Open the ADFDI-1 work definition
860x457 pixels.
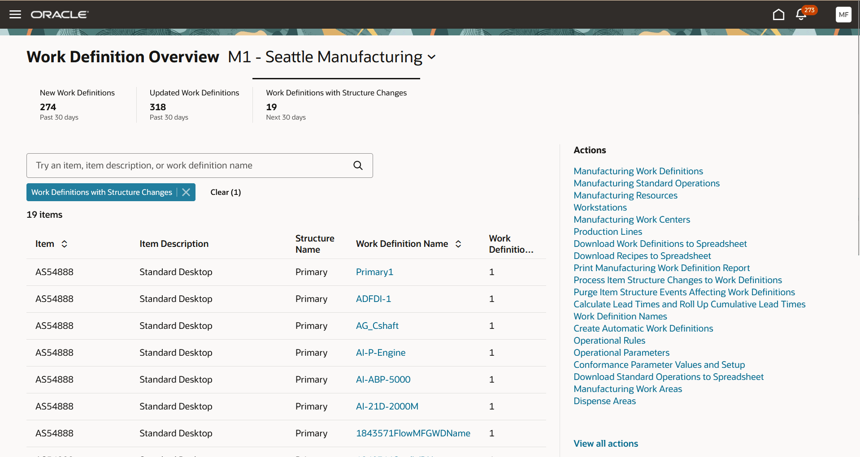point(374,299)
